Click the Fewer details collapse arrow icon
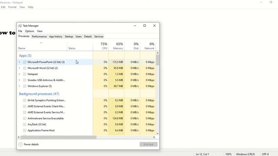The image size is (278, 156). (20, 144)
